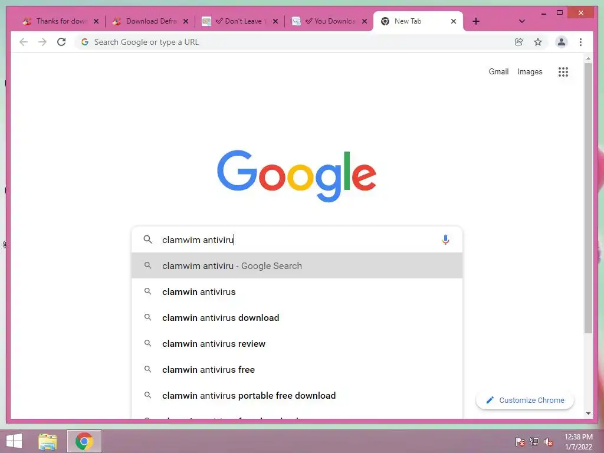Image resolution: width=604 pixels, height=453 pixels.
Task: Choose suggestion 'clamwin antivirus review'
Action: pos(297,344)
